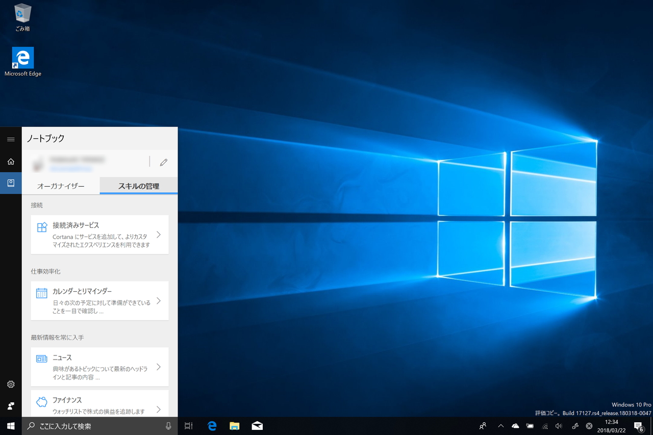Viewport: 653px width, 435px height.
Task: Click the ニュース skill card
Action: [x=99, y=367]
